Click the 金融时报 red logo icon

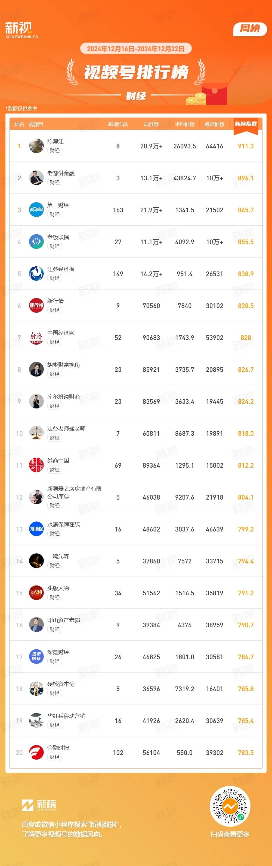36,752
